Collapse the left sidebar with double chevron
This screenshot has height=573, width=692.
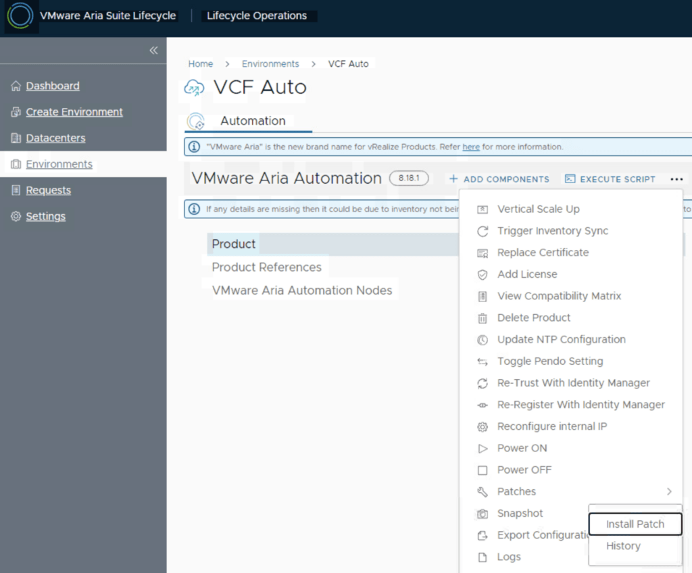point(153,51)
